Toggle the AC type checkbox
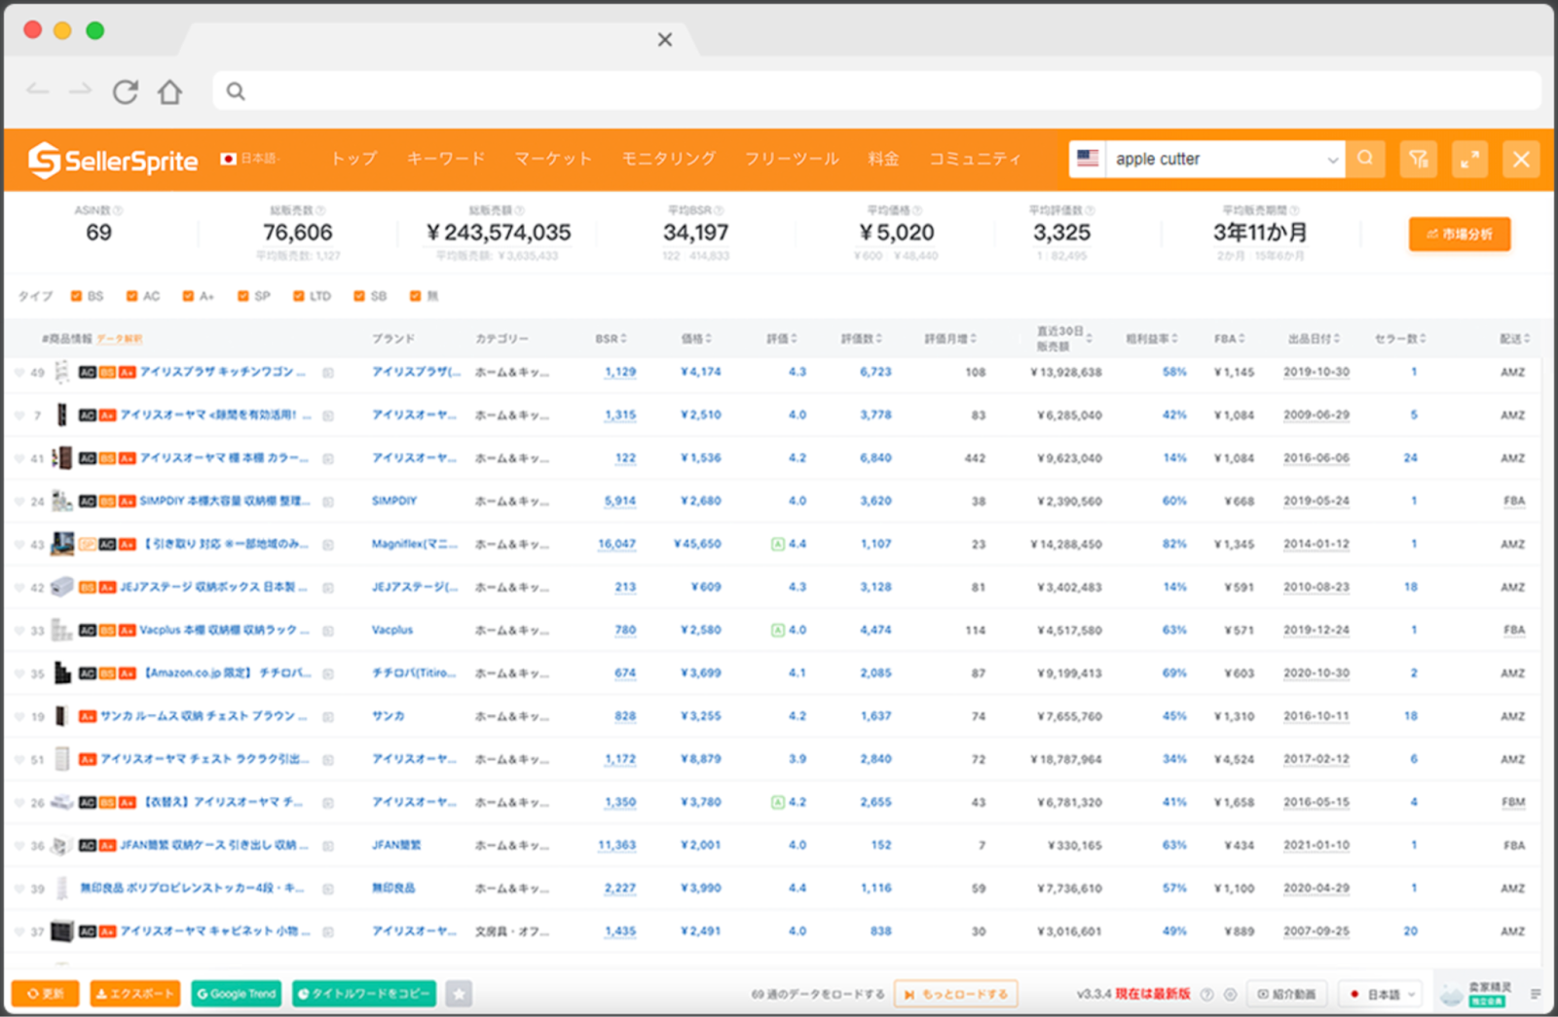1558x1017 pixels. coord(131,296)
